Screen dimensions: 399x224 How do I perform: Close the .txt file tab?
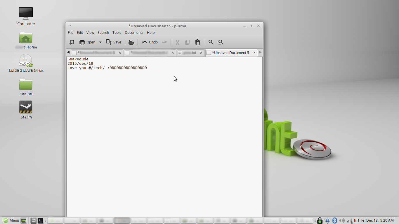(x=202, y=53)
